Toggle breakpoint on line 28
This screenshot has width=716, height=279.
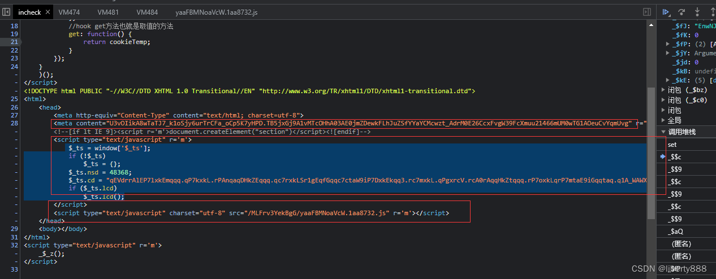[15, 123]
